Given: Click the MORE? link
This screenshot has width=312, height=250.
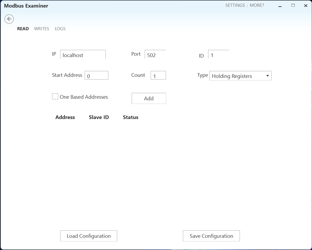Looking at the screenshot, I should tap(257, 5).
